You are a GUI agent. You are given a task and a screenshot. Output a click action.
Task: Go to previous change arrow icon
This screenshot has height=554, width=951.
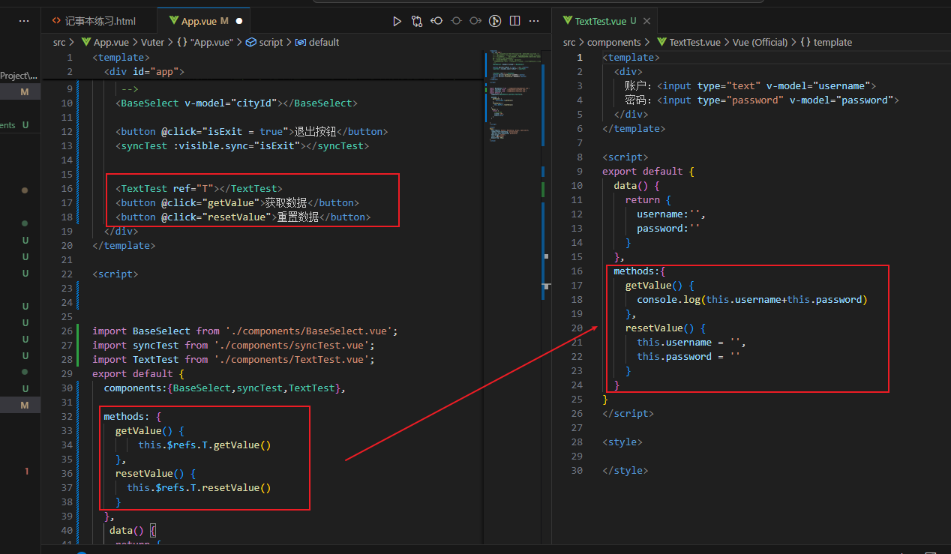click(x=436, y=21)
